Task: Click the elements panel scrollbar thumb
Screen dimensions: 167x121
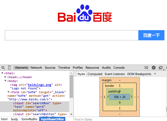Action: pyautogui.click(x=71, y=86)
